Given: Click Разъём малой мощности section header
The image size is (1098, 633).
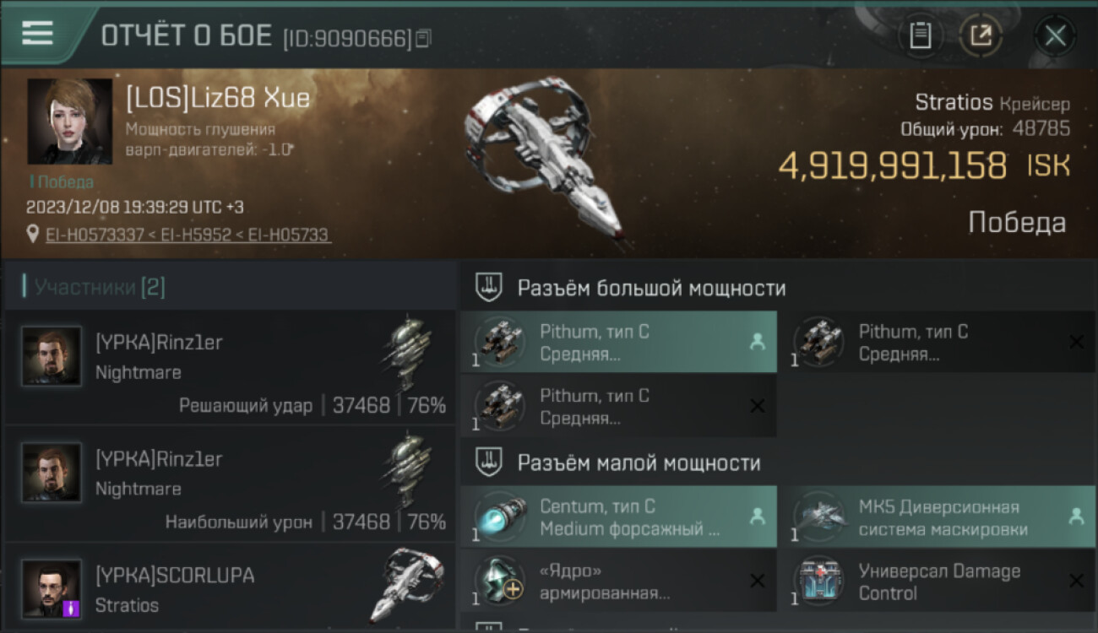Looking at the screenshot, I should (639, 463).
